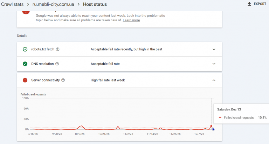Open the Learn more link
The image size is (269, 144).
(x=131, y=20)
